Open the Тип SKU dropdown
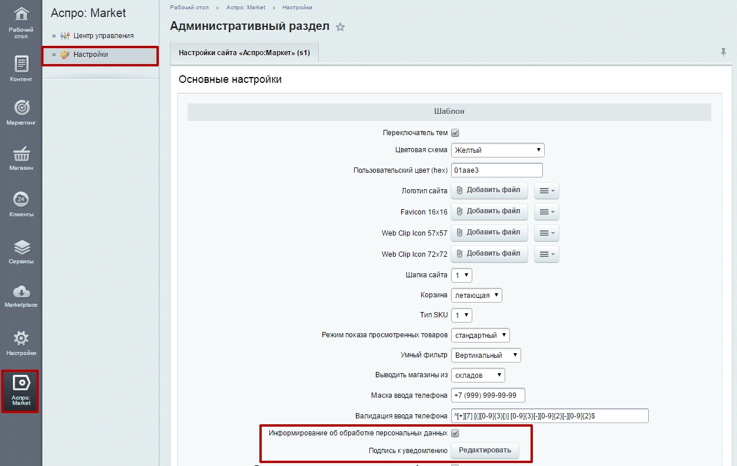The height and width of the screenshot is (466, 737). (462, 315)
